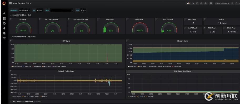The width and height of the screenshot is (240, 104).
Task: Open the Last 24 hours time picker
Action: (222, 3)
